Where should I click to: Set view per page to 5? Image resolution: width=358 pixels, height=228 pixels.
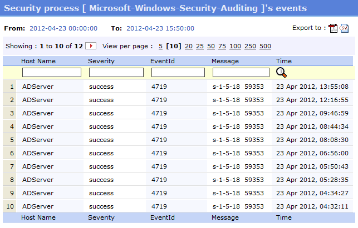tap(161, 47)
